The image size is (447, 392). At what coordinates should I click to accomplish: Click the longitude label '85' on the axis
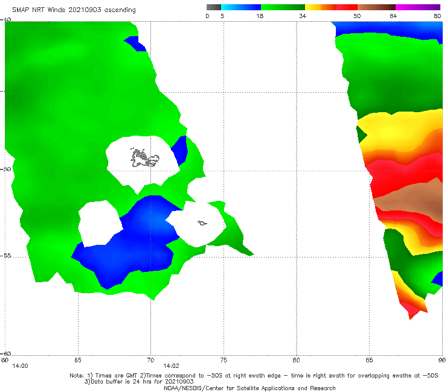point(369,360)
